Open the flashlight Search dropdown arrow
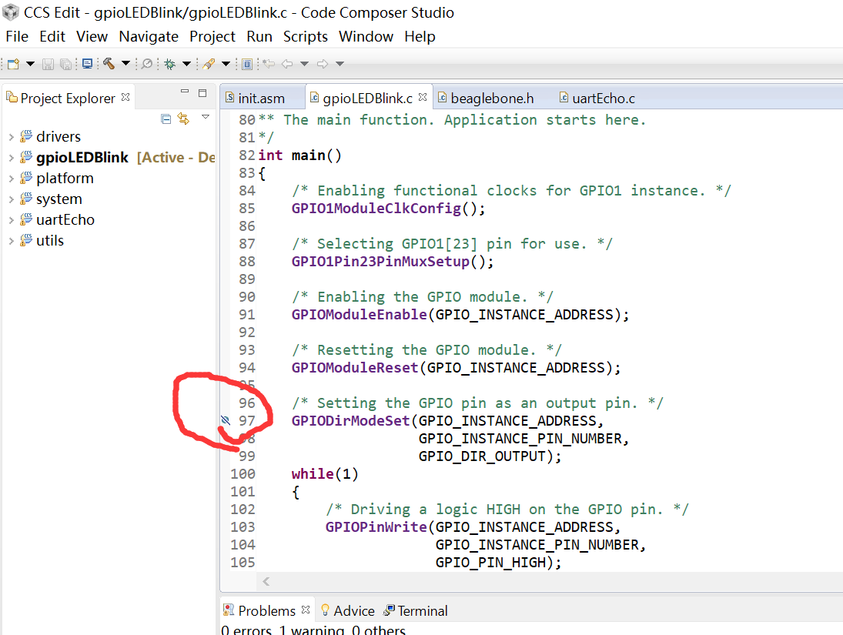Image resolution: width=843 pixels, height=635 pixels. point(226,64)
